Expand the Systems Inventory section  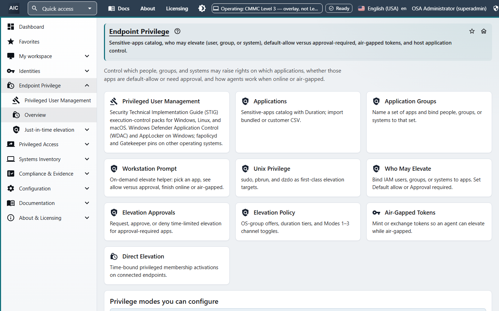(87, 159)
